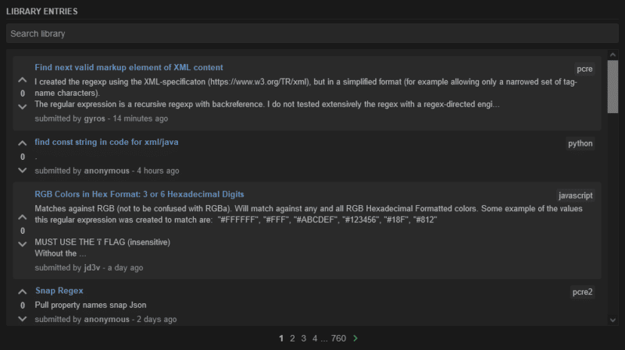Jump to last page 760
This screenshot has width=625, height=350.
(x=338, y=338)
